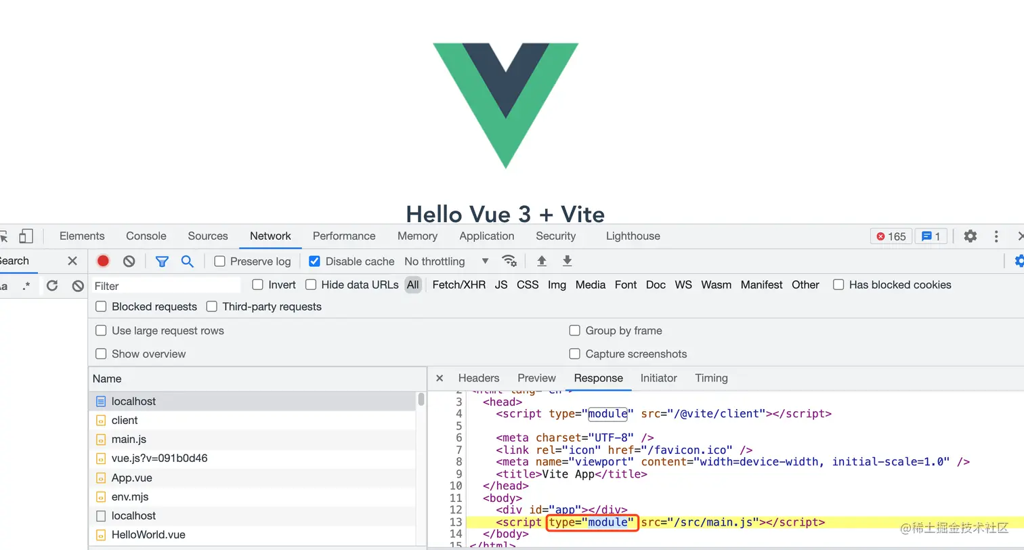Show the Initiator tab

click(659, 378)
